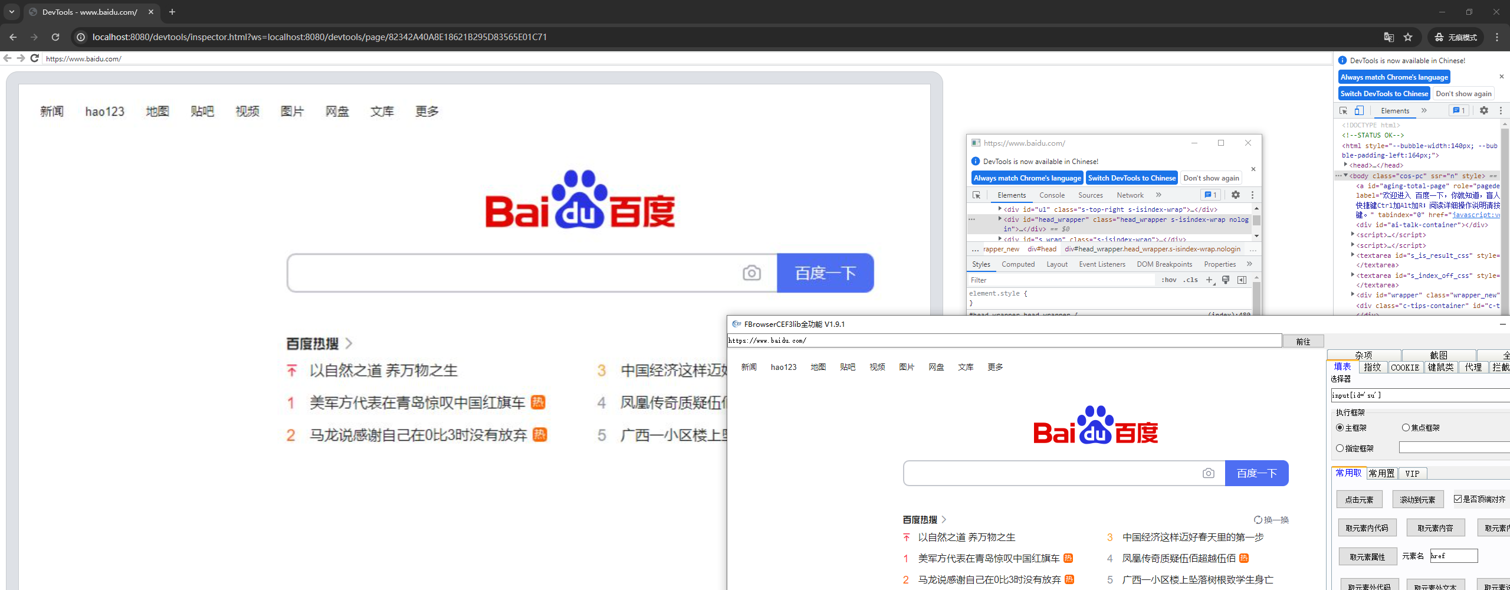Show more tabs chevron after Network tab
The width and height of the screenshot is (1510, 590).
tap(1158, 195)
